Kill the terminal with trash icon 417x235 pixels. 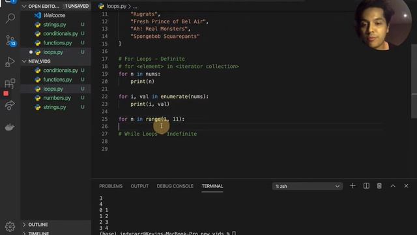click(x=379, y=186)
